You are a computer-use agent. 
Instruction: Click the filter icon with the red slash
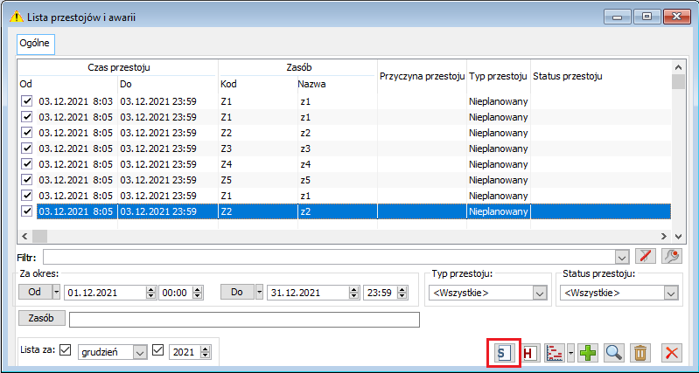point(646,257)
